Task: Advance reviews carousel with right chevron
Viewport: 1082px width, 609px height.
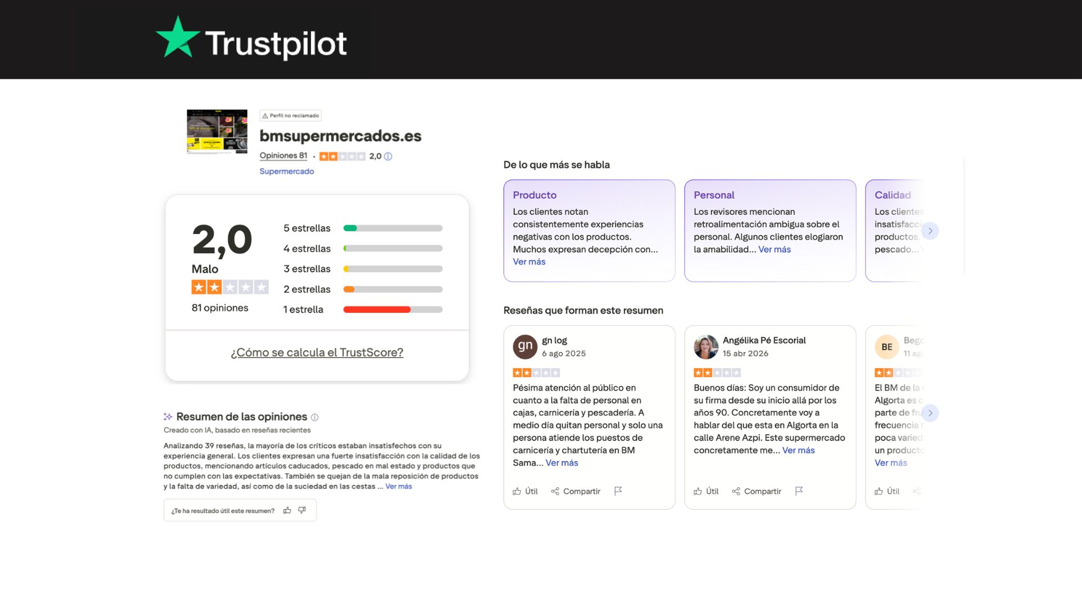Action: click(x=930, y=413)
